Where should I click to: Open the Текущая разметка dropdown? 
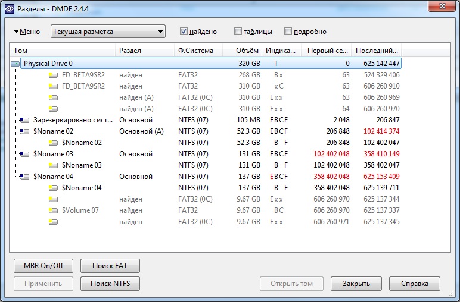(x=108, y=32)
